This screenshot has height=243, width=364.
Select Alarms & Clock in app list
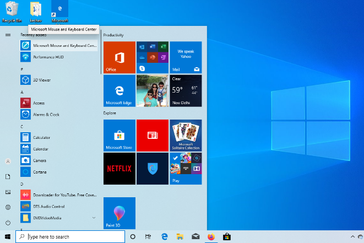point(46,115)
